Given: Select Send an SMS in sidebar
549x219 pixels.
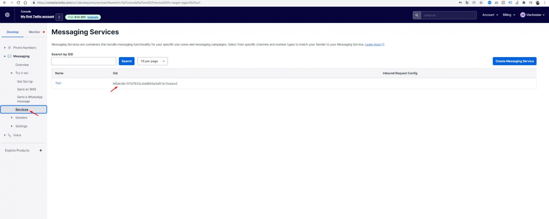Looking at the screenshot, I should 27,89.
